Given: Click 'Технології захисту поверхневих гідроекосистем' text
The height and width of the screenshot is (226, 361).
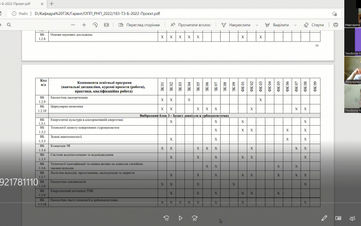Looking at the screenshot, I should (85, 127).
